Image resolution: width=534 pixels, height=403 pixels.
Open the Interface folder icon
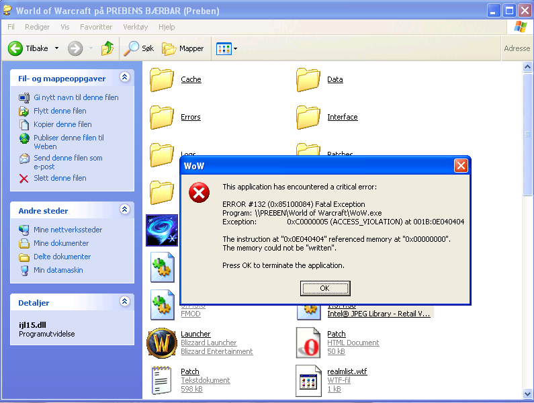pyautogui.click(x=308, y=117)
